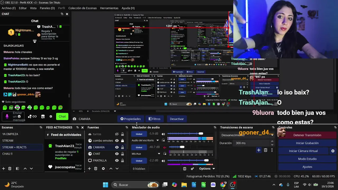Viewport: 338px width, 190px height.
Task: Toggle lock on the CAMARA source
Action: click(x=123, y=147)
